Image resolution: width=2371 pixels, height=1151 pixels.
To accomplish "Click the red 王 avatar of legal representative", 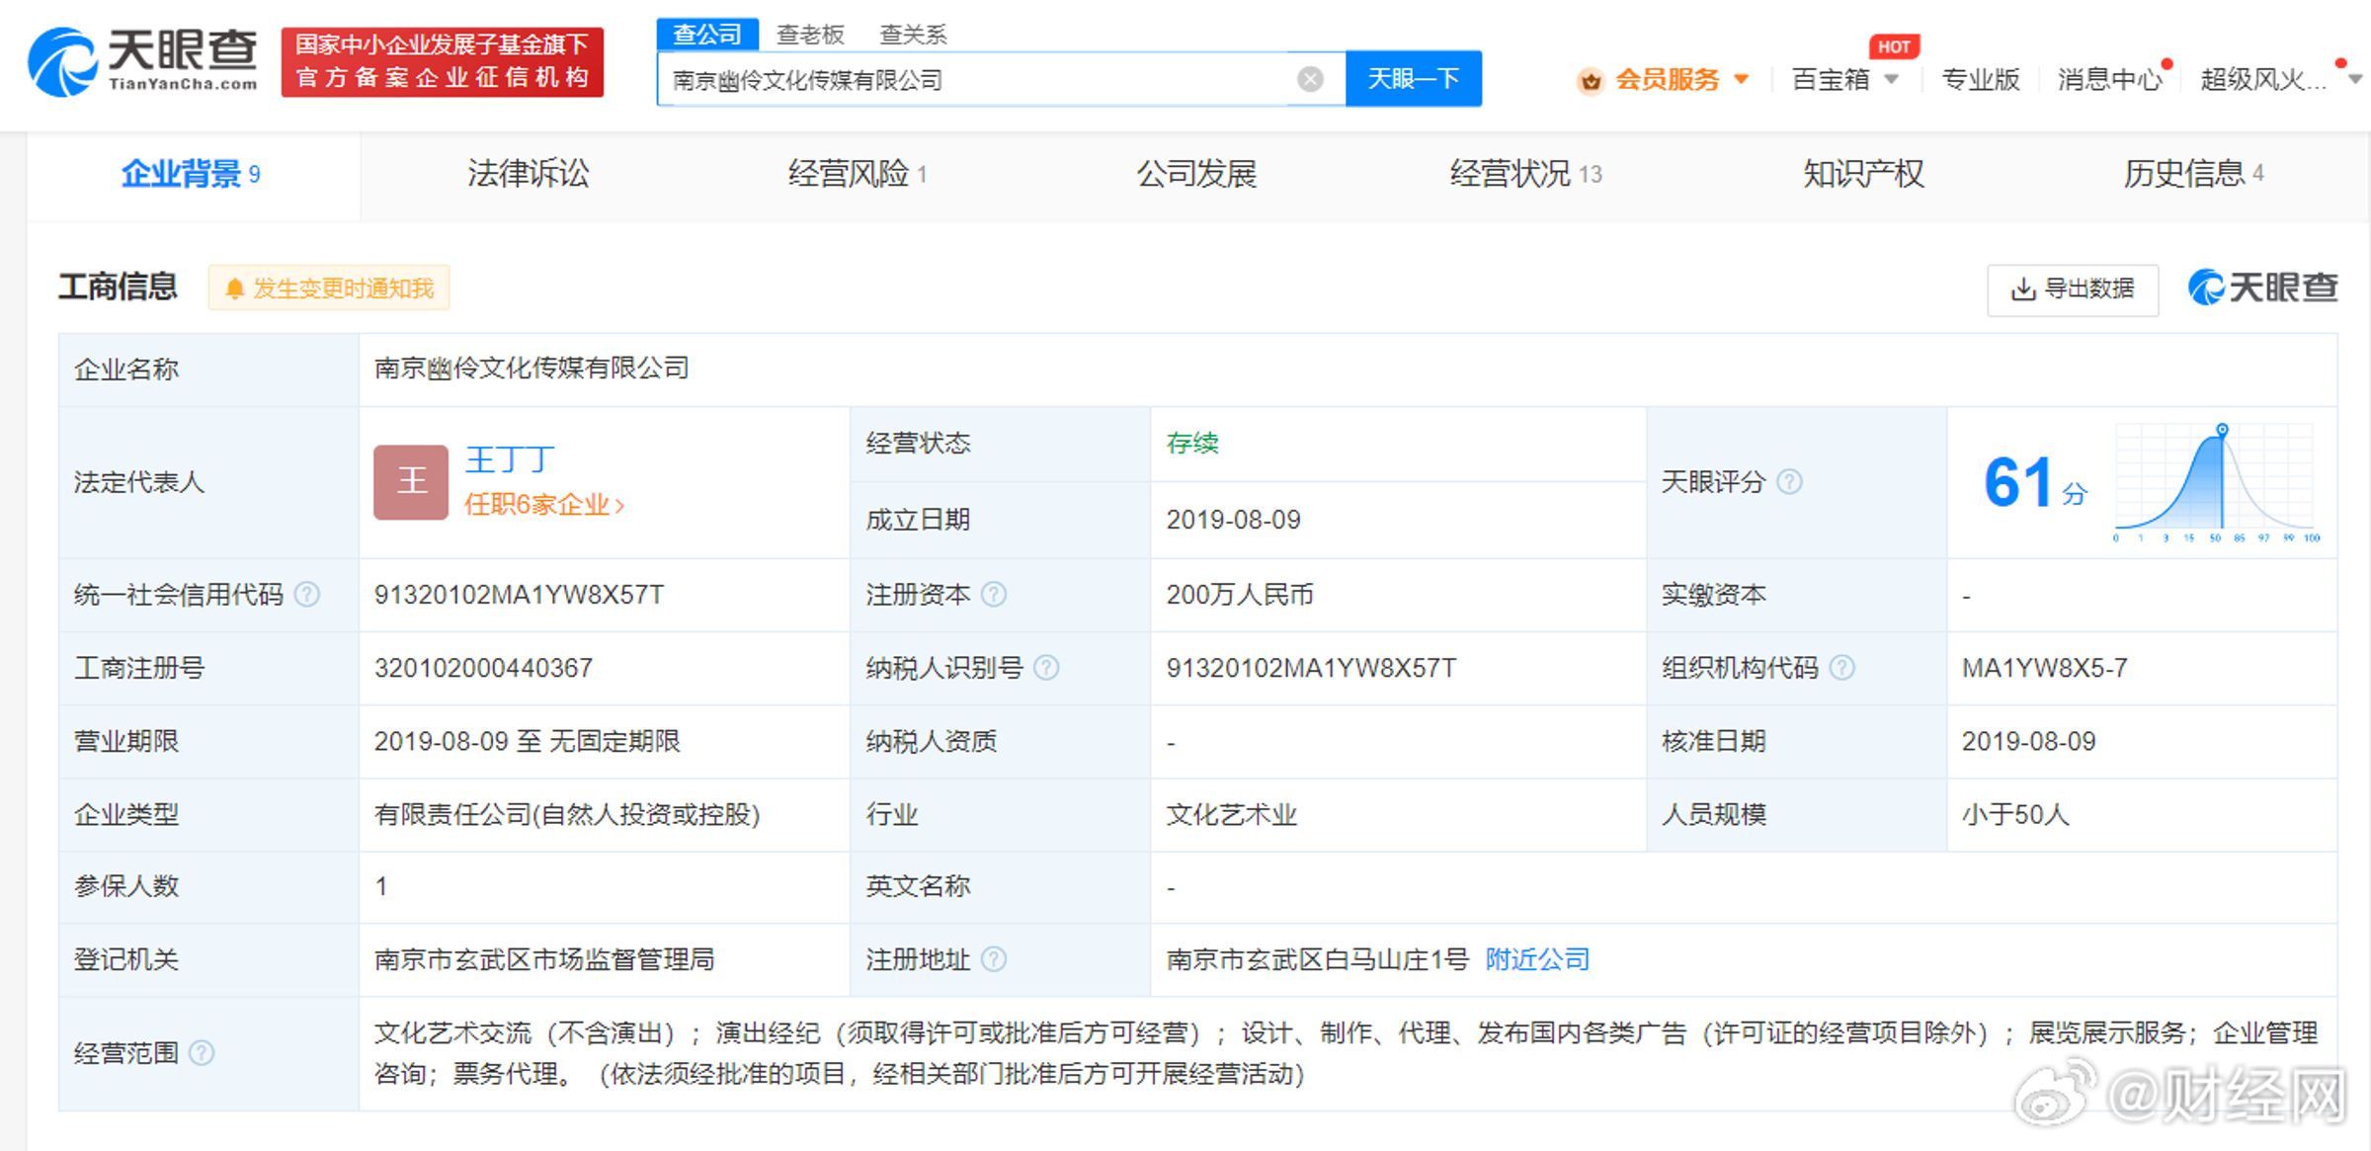I will [x=411, y=482].
